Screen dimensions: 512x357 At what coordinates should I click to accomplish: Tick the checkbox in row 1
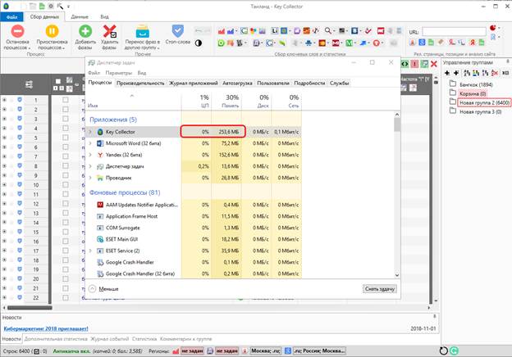(x=66, y=100)
